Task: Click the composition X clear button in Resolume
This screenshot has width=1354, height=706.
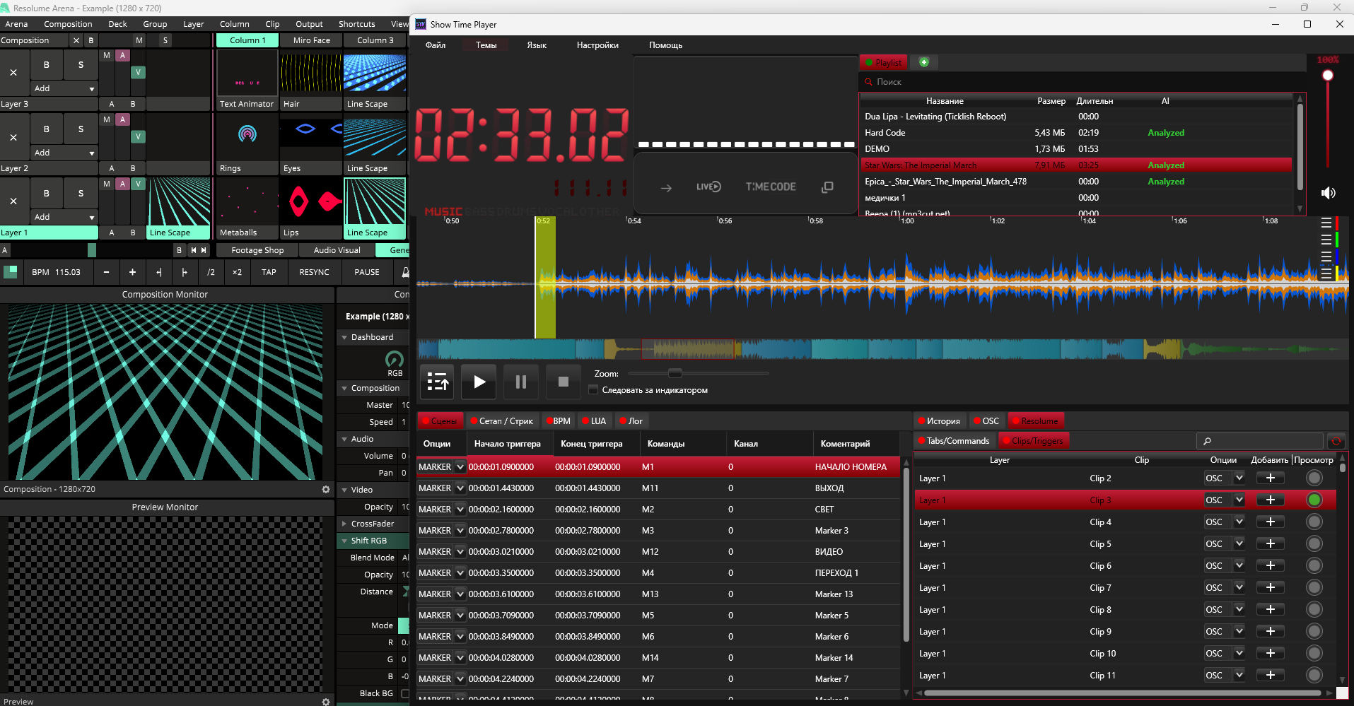Action: coord(76,40)
